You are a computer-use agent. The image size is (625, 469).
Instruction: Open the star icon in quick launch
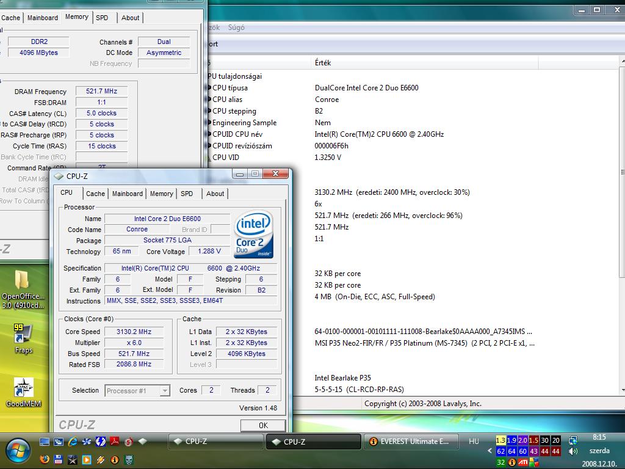[73, 460]
